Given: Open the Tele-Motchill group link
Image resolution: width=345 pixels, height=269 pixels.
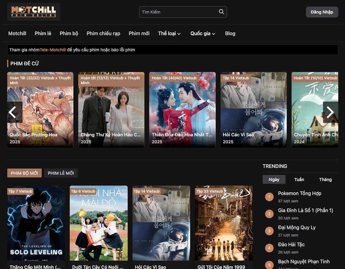Looking at the screenshot, I should (x=53, y=50).
